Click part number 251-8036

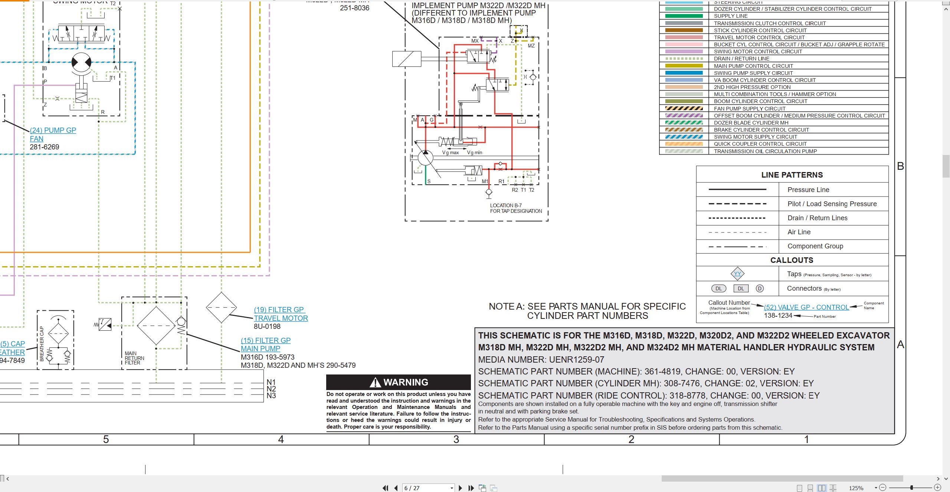coord(354,8)
